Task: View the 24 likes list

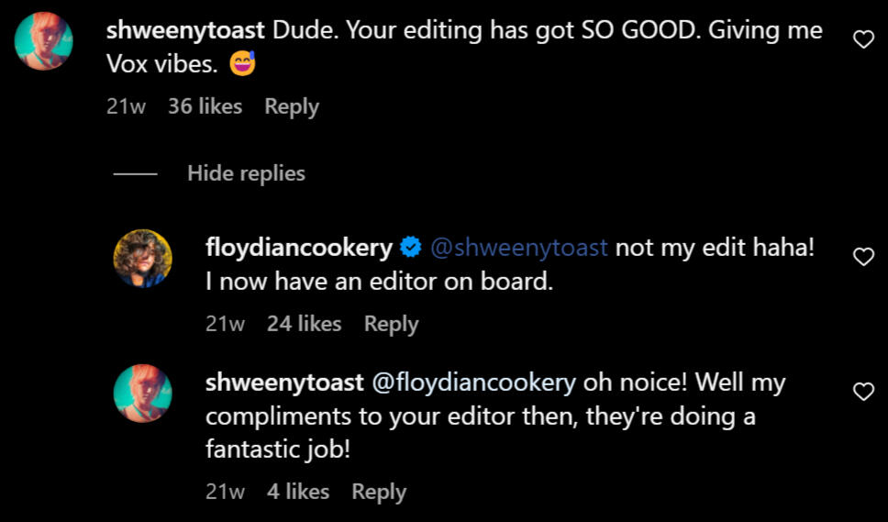Action: point(304,324)
